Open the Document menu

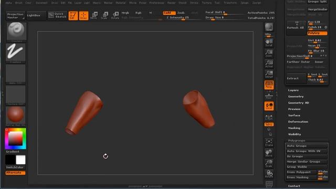41,3
